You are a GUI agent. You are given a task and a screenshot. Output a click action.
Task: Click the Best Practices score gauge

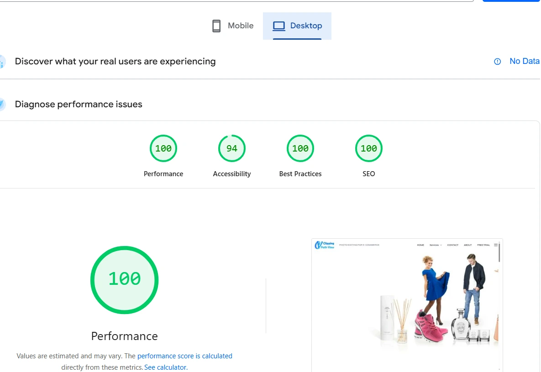point(300,148)
